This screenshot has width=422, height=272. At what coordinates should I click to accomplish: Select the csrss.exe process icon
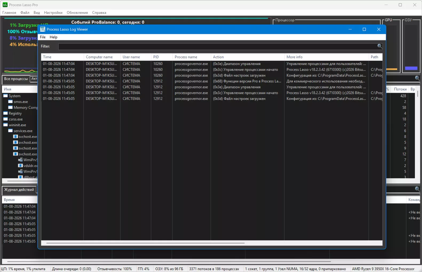tap(5, 119)
